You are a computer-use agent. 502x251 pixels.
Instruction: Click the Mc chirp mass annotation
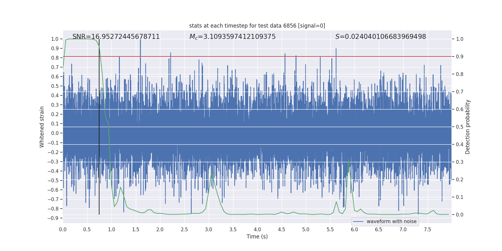232,37
